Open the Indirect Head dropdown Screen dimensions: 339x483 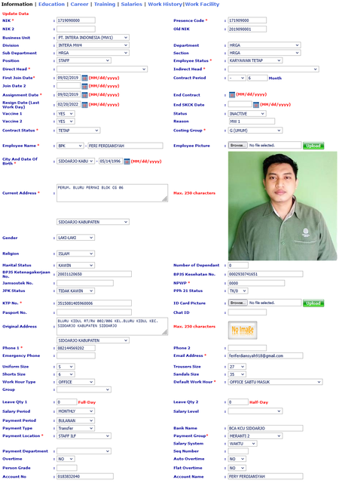pyautogui.click(x=273, y=69)
